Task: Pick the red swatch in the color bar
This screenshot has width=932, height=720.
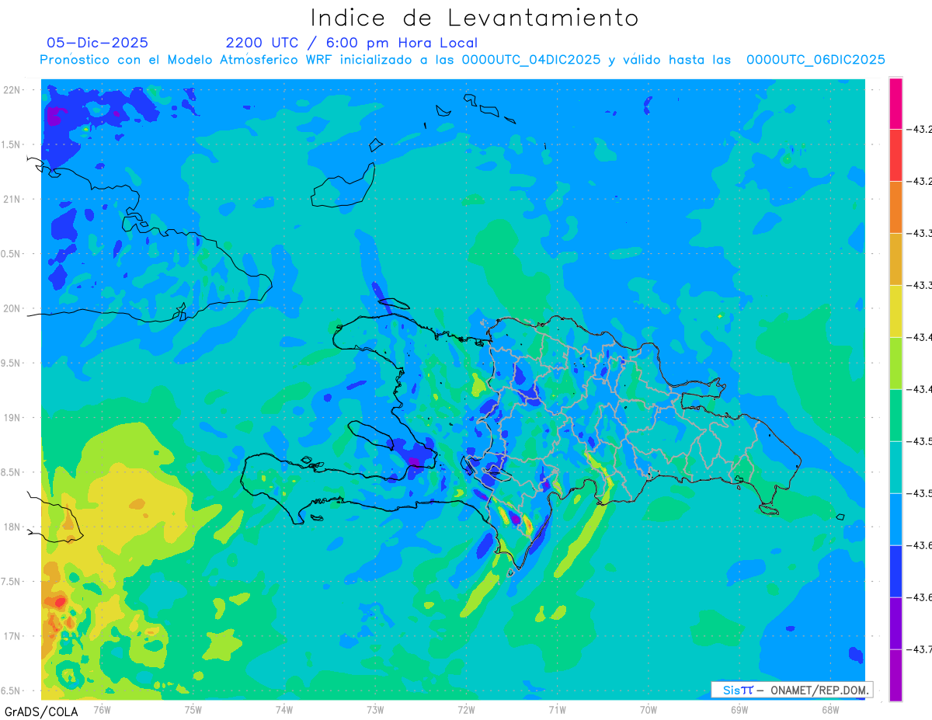Action: coord(895,155)
